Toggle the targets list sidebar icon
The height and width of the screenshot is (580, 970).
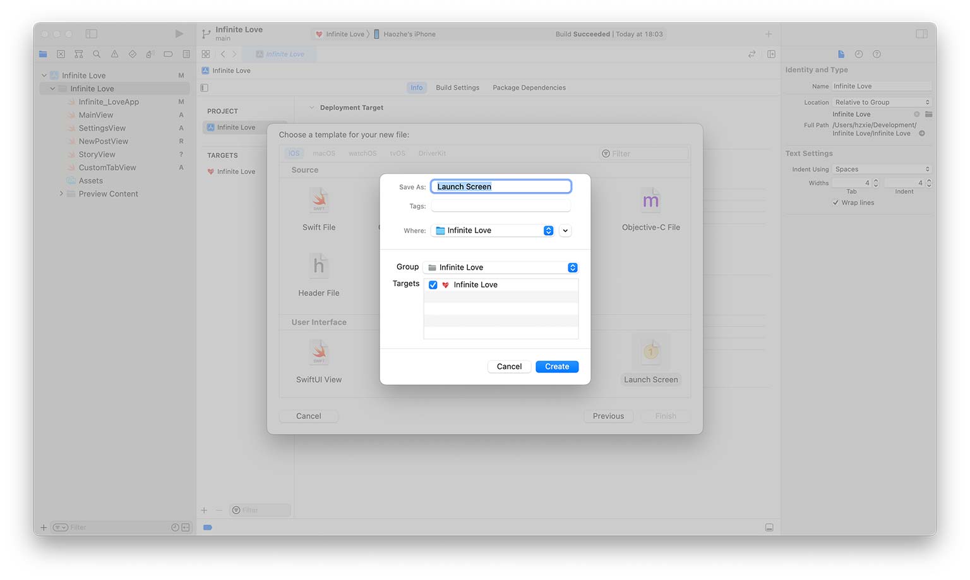(204, 88)
